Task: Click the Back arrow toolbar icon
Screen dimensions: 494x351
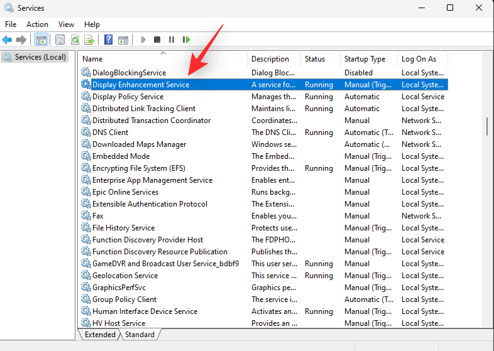Action: (8, 40)
